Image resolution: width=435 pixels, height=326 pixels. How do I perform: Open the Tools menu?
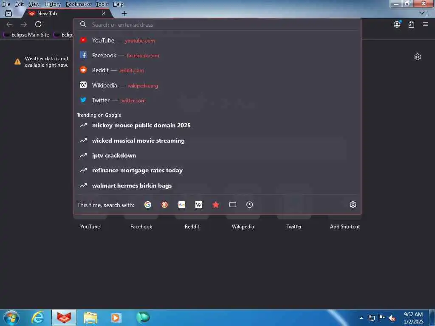coord(102,4)
